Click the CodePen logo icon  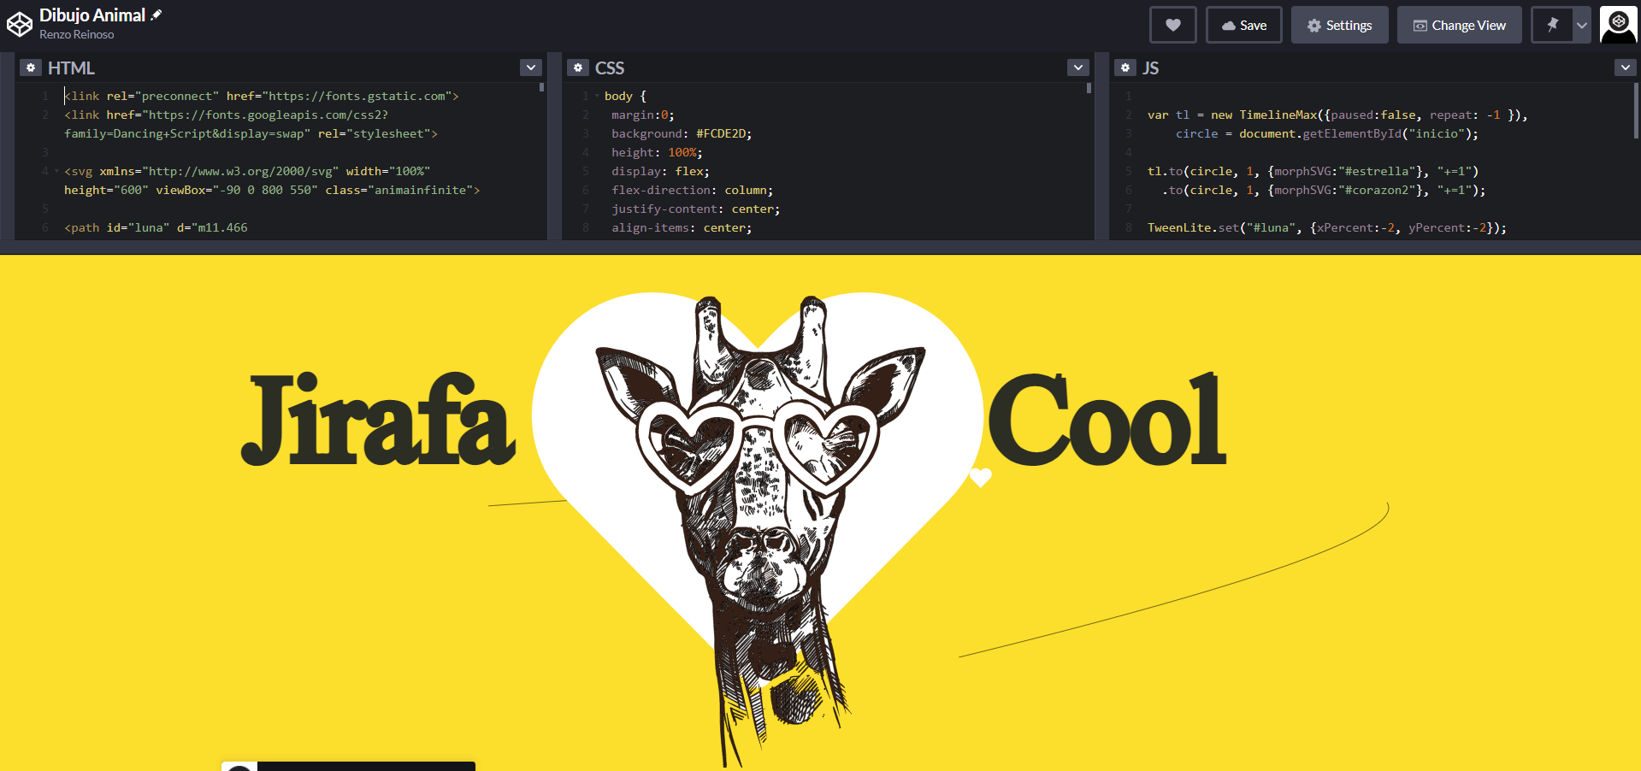point(20,25)
